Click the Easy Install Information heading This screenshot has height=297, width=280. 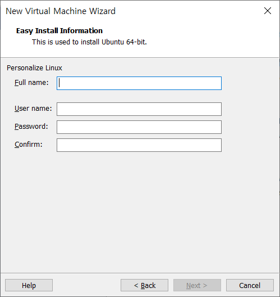point(59,31)
